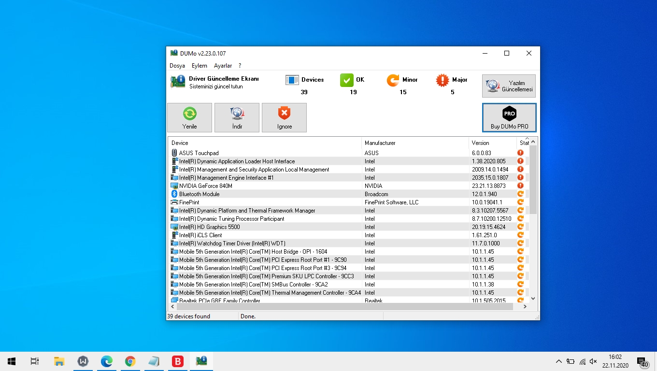657x371 pixels.
Task: Select Intel(R) Watchdog Timer Driver row
Action: pyautogui.click(x=347, y=243)
